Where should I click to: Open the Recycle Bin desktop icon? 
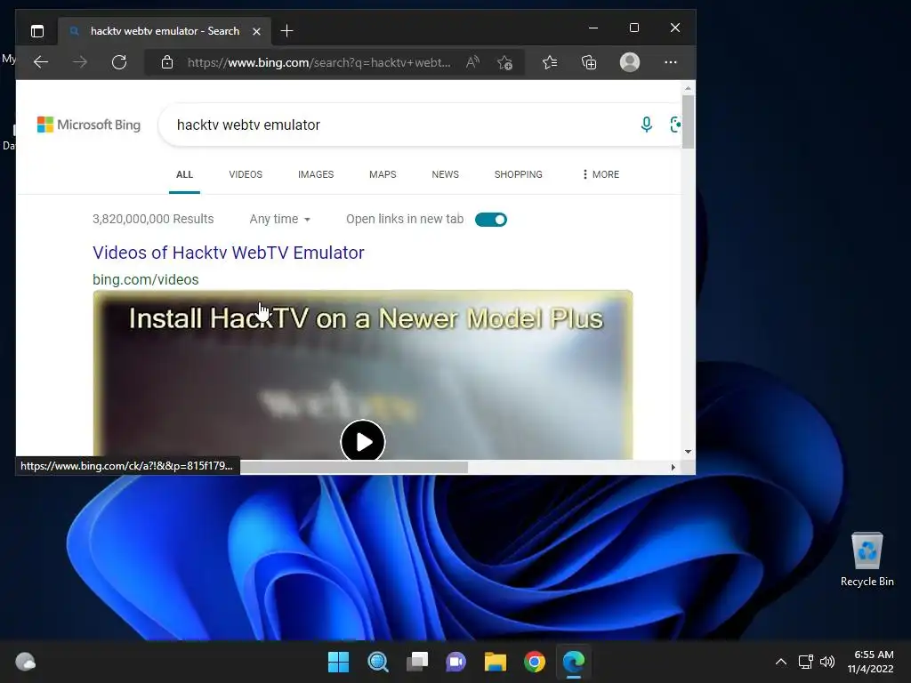tap(867, 560)
